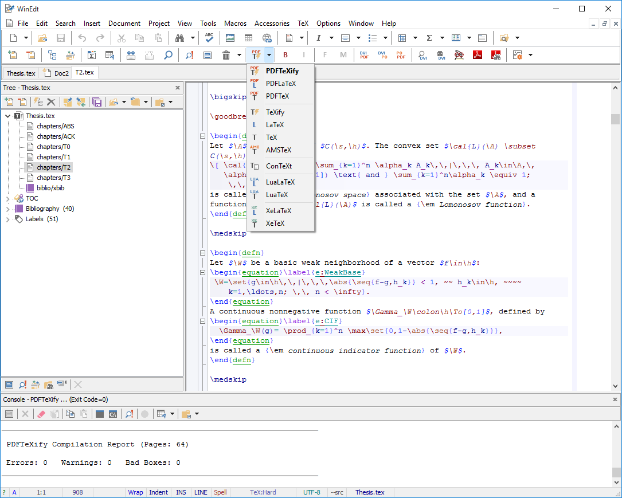622x498 pixels.
Task: Click the PDFTeXify compile button
Action: 256,54
